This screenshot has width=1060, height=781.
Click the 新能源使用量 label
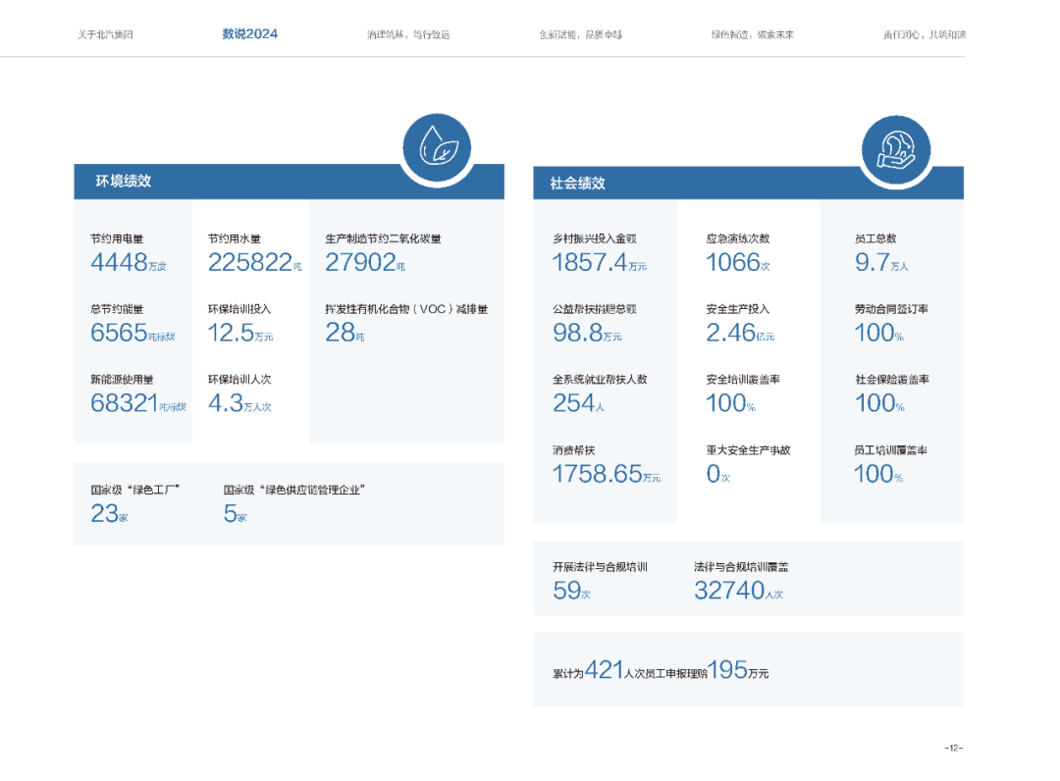122,379
